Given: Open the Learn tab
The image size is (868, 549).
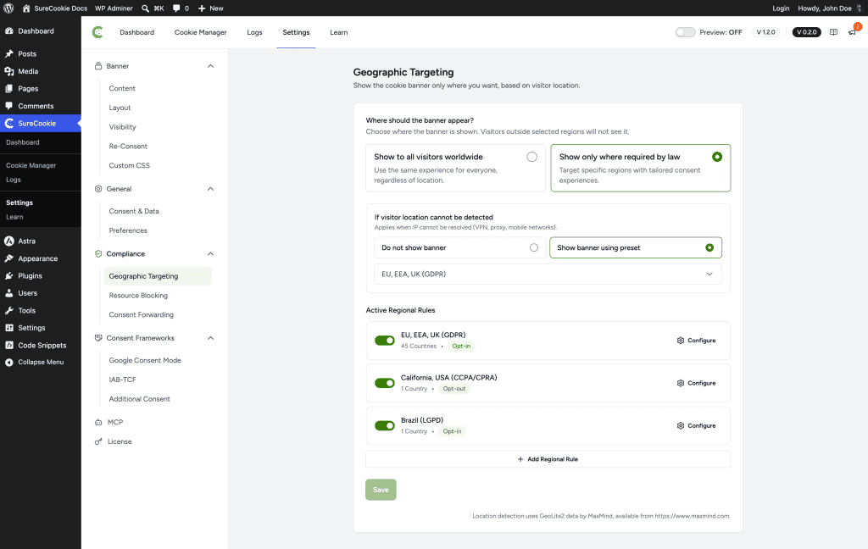Looking at the screenshot, I should pos(339,32).
